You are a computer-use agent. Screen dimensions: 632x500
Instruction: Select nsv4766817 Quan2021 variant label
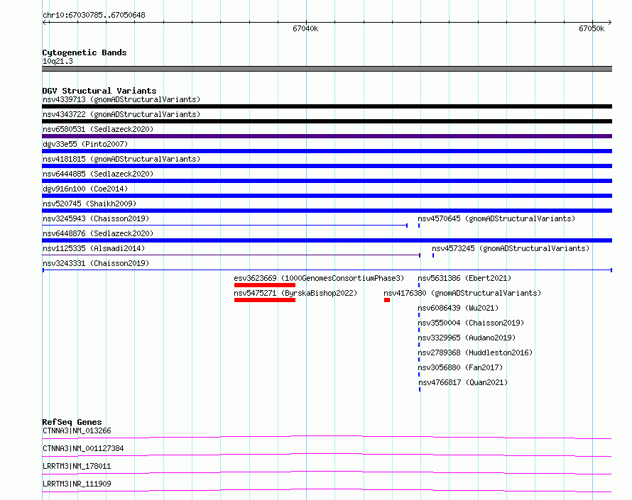(463, 382)
